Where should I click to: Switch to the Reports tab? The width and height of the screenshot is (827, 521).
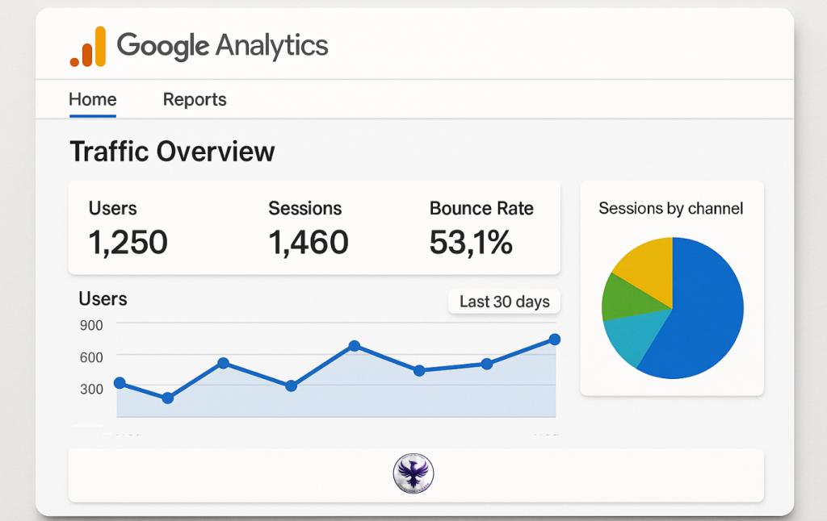(x=195, y=100)
